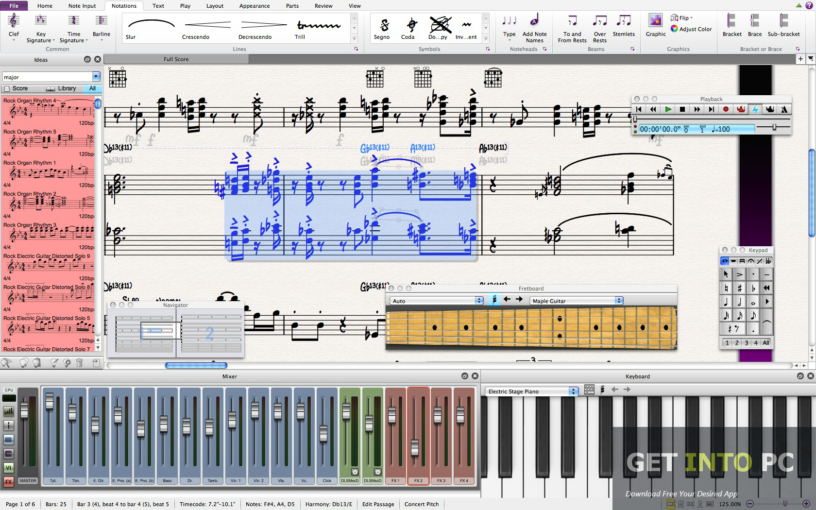
Task: Select the flat accidental on Keypad
Action: [x=753, y=288]
